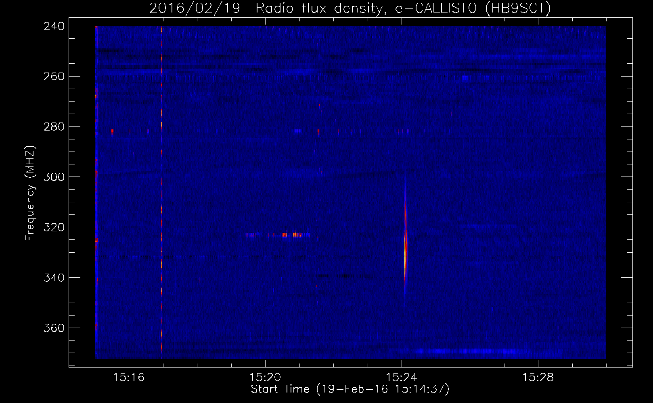
Task: Select the 300 frequency tick label
Action: [x=54, y=177]
